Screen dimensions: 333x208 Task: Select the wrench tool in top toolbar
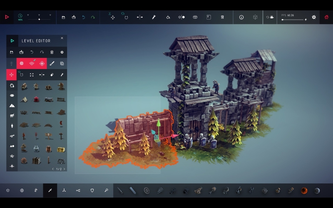point(153,17)
